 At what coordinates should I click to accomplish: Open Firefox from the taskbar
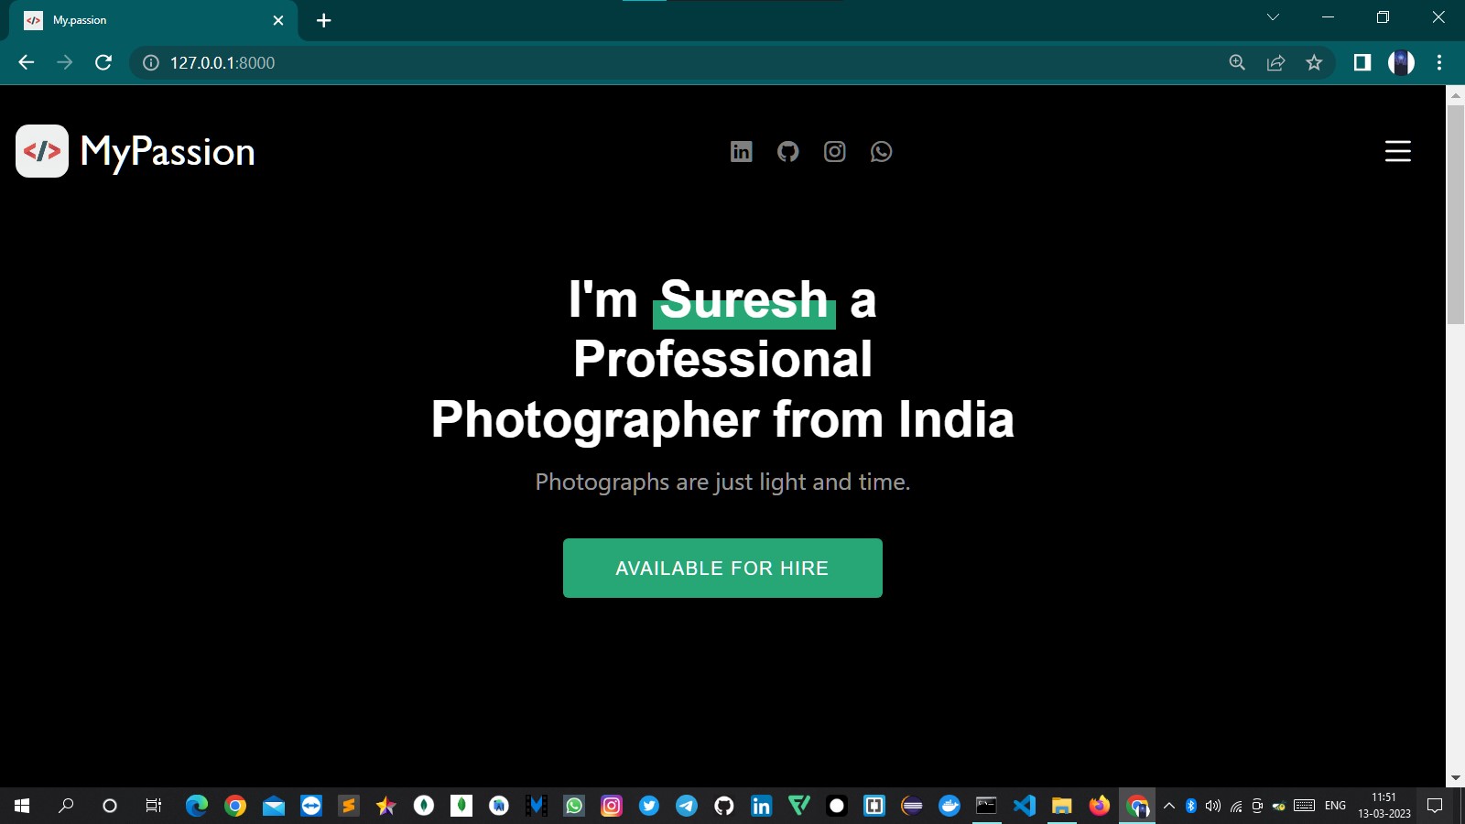coord(1100,806)
